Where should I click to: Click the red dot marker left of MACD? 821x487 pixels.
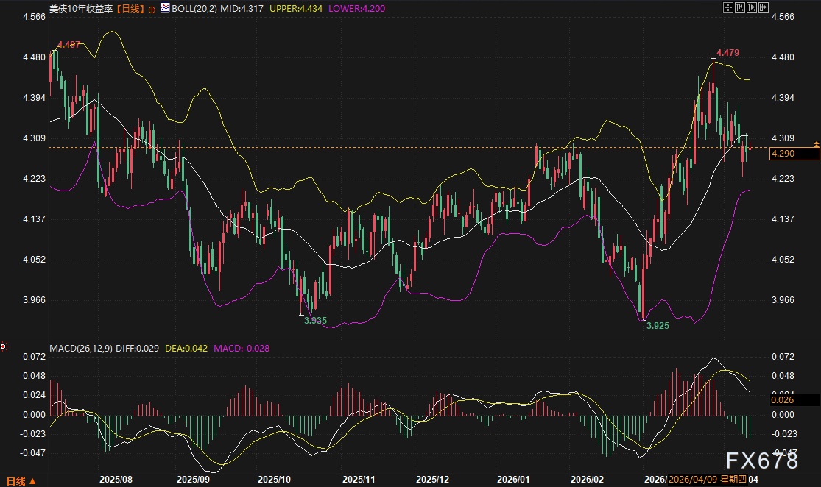click(4, 346)
